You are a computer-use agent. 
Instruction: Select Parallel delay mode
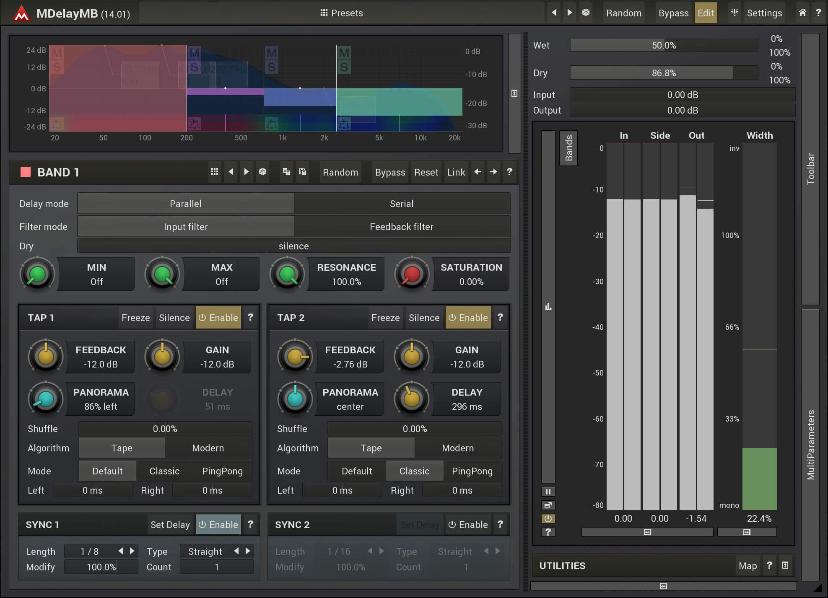185,204
